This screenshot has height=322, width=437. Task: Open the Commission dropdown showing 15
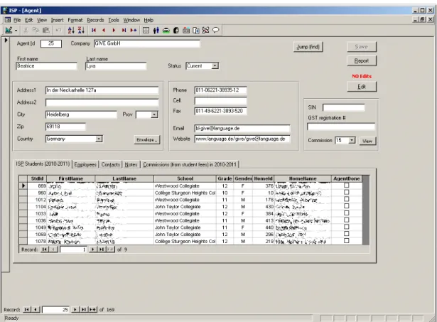click(352, 140)
